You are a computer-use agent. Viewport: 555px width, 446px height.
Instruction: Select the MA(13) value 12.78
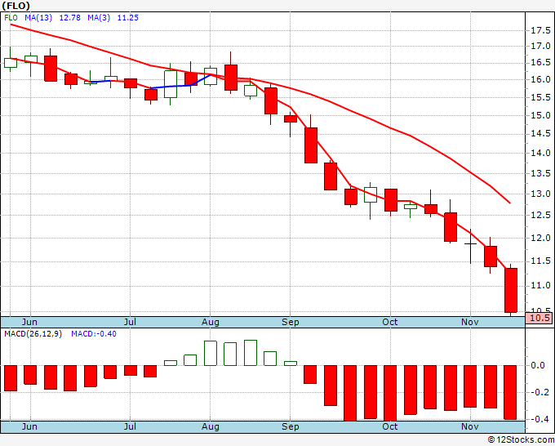(69, 18)
